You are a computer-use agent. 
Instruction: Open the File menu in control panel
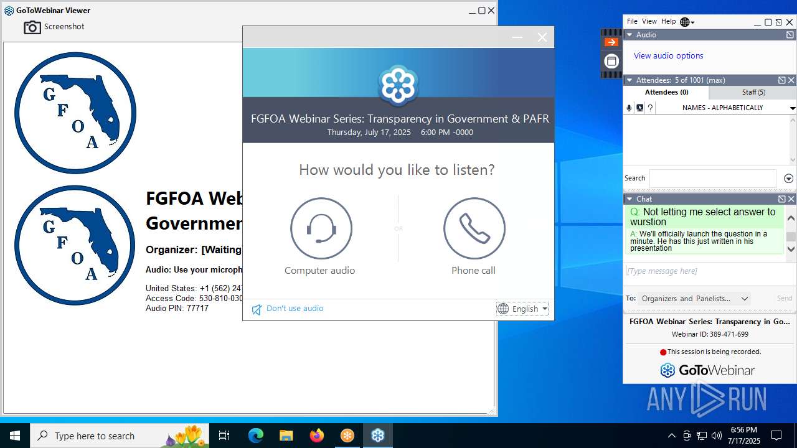(632, 21)
